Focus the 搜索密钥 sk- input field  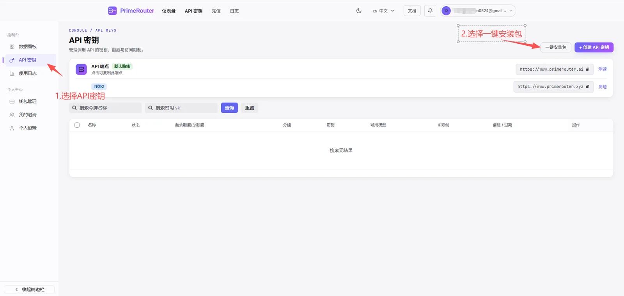coord(181,108)
